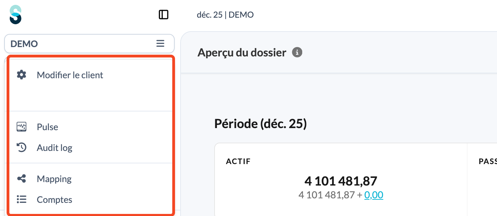Click the app logo in the top corner
This screenshot has width=497, height=216.
click(x=16, y=15)
